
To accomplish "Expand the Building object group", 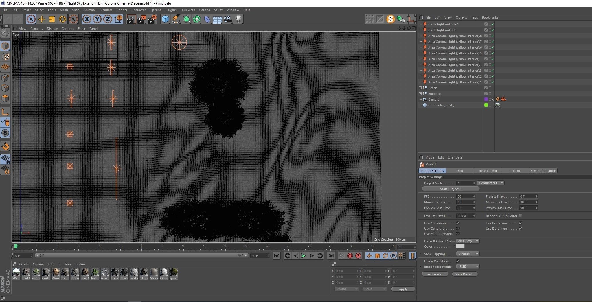I will [x=420, y=94].
